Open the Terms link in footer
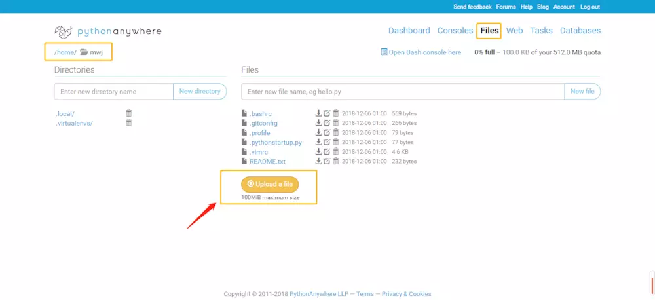The height and width of the screenshot is (300, 655). click(365, 294)
